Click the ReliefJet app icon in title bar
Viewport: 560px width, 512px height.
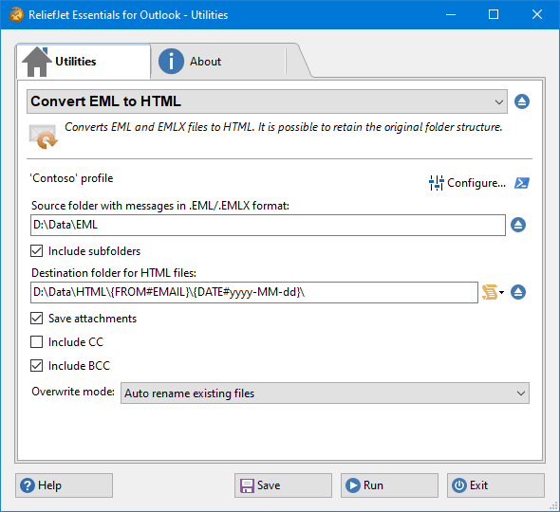[16, 14]
